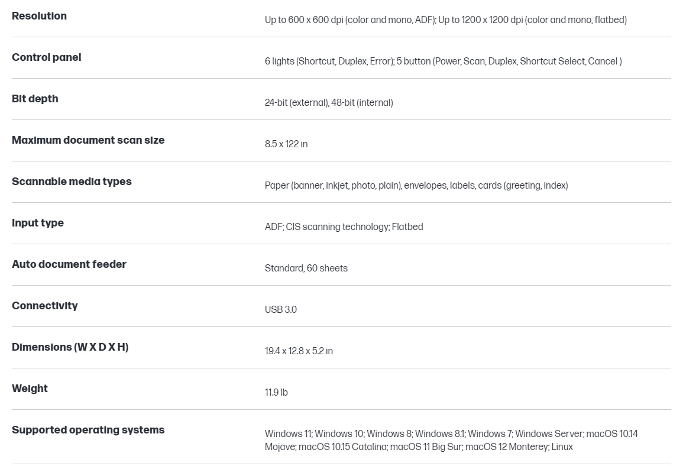Select the Input type heading

pyautogui.click(x=38, y=223)
